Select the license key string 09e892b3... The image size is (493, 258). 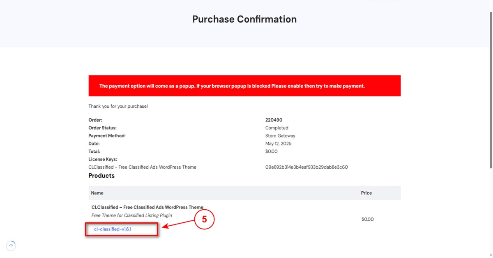(x=306, y=167)
